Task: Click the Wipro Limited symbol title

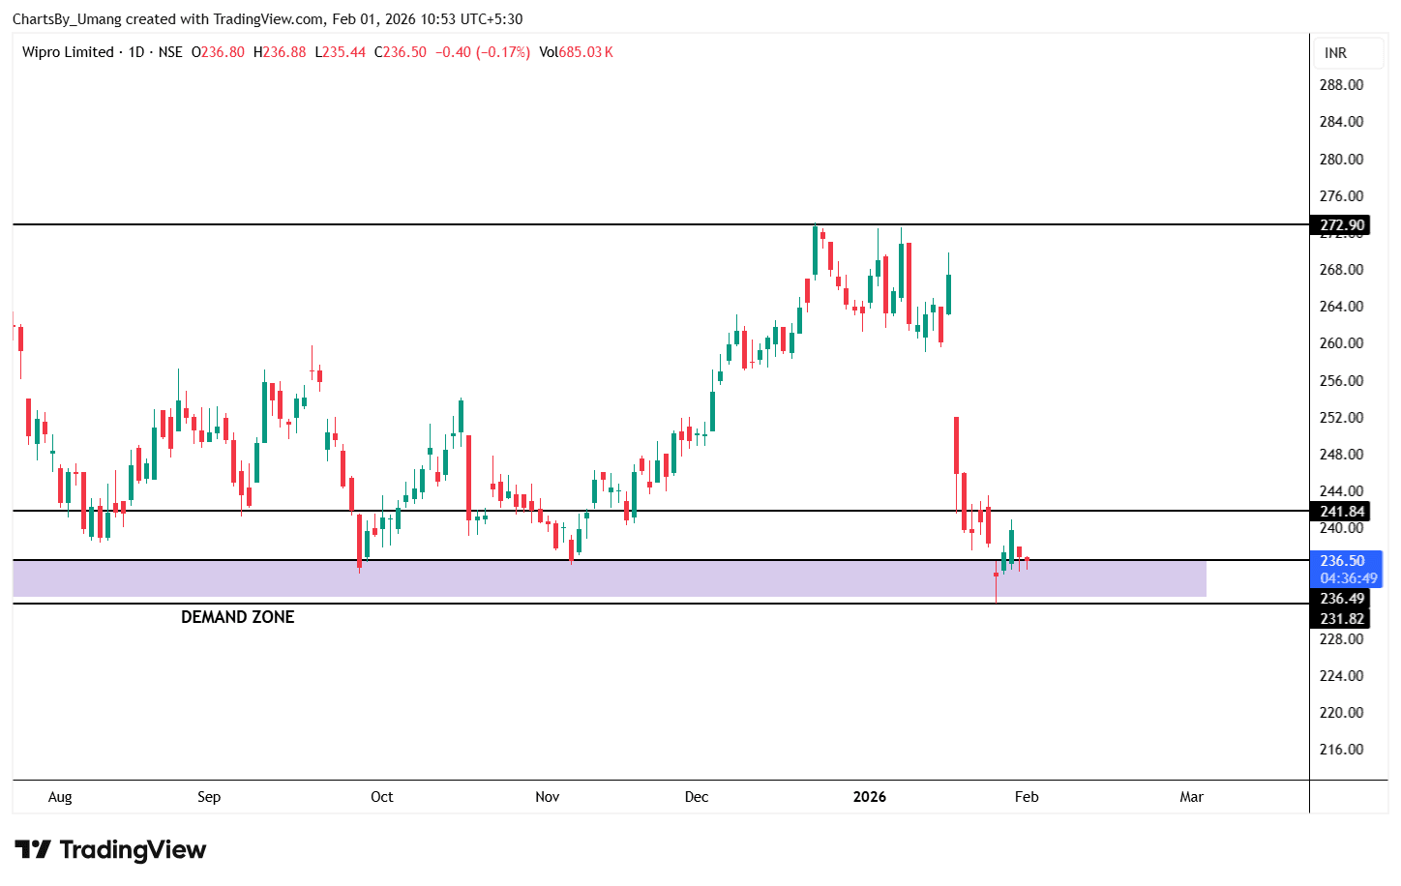Action: [x=68, y=52]
